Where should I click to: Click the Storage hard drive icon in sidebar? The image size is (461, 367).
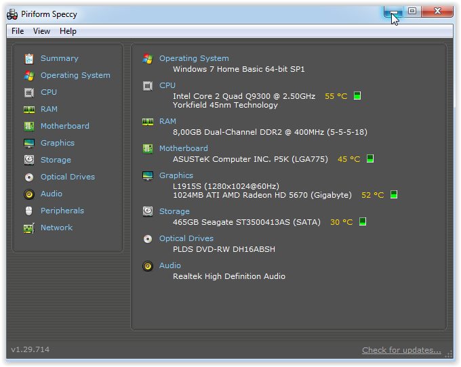(28, 160)
